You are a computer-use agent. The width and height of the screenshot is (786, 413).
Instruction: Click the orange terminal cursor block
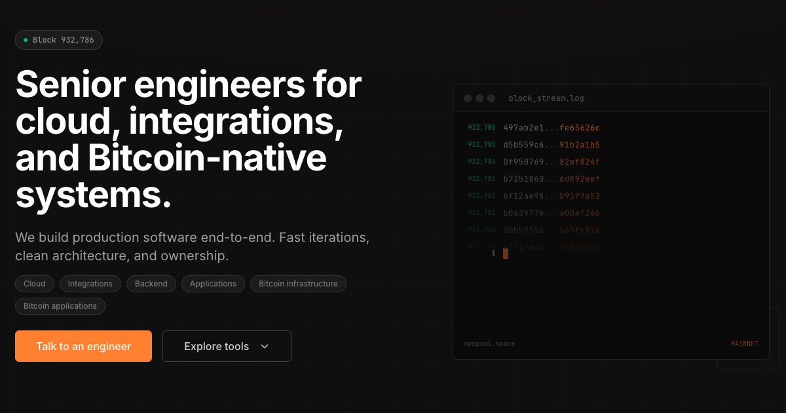[x=506, y=254]
